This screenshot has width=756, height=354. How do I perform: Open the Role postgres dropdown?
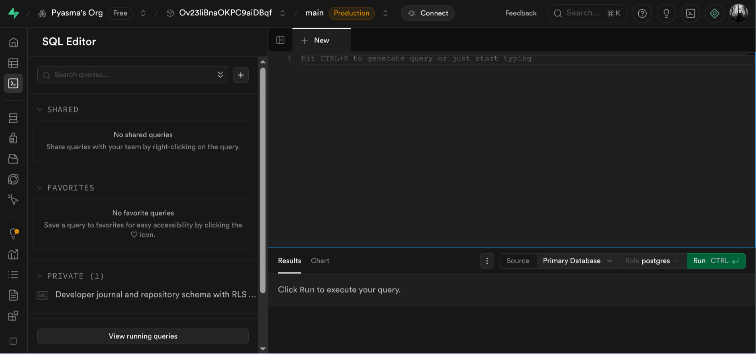653,261
